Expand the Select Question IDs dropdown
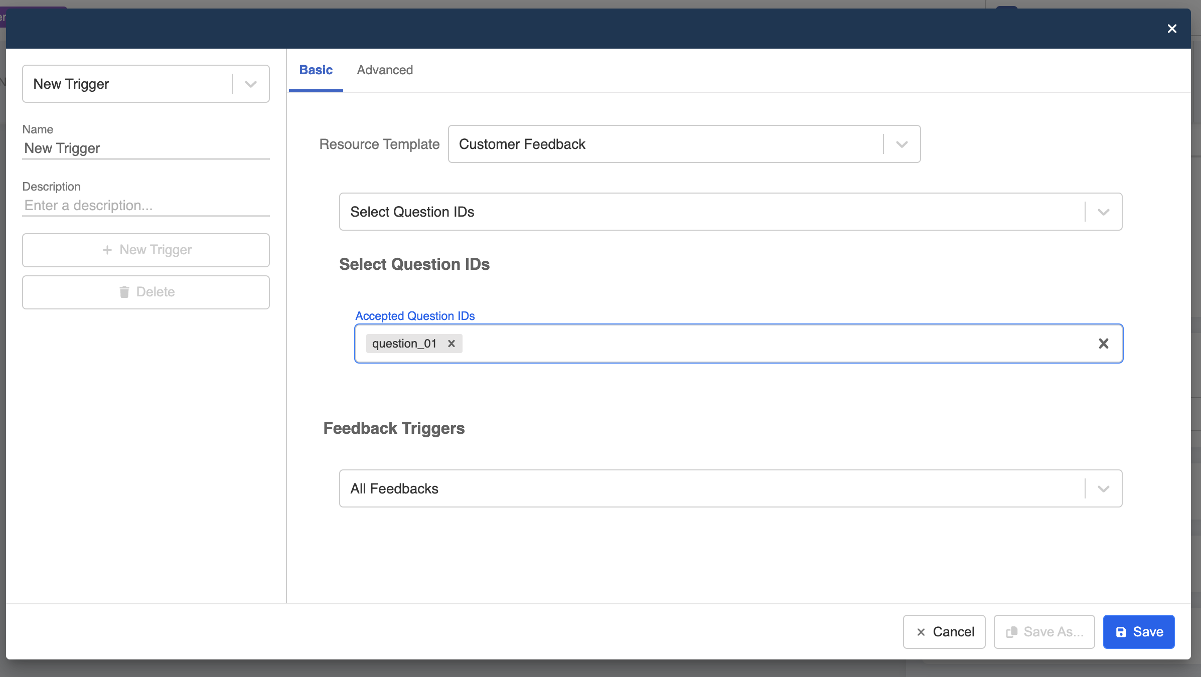The height and width of the screenshot is (677, 1201). 1103,212
